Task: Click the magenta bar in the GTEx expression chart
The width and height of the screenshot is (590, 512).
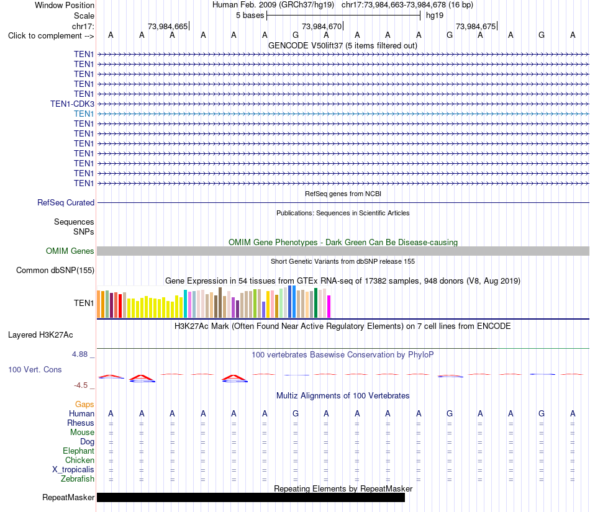Action: click(x=329, y=307)
